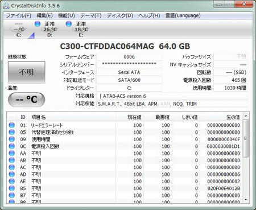Select drive E: blue status orb
The height and width of the screenshot is (210, 256).
click(x=69, y=24)
